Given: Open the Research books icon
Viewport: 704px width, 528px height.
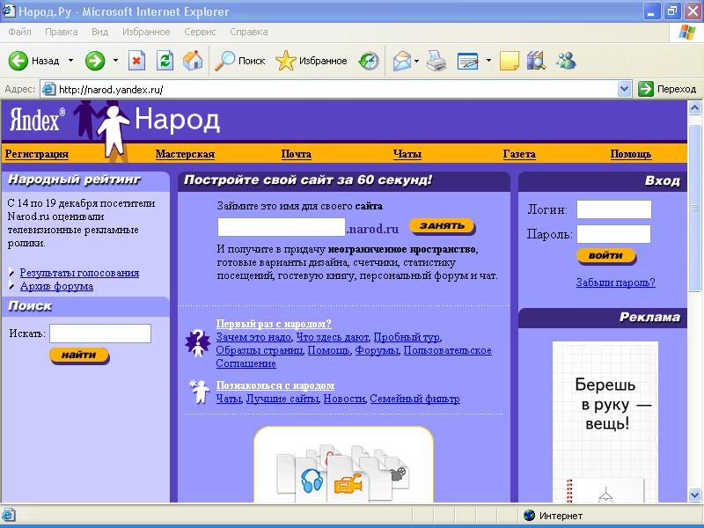Looking at the screenshot, I should [x=536, y=61].
